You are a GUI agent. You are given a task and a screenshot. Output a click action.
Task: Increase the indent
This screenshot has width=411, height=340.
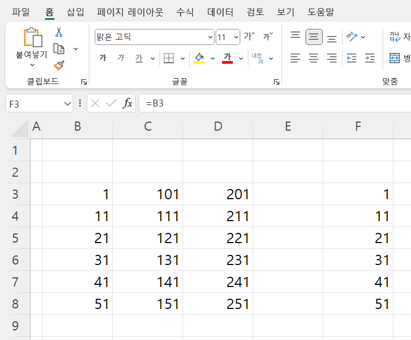point(370,58)
